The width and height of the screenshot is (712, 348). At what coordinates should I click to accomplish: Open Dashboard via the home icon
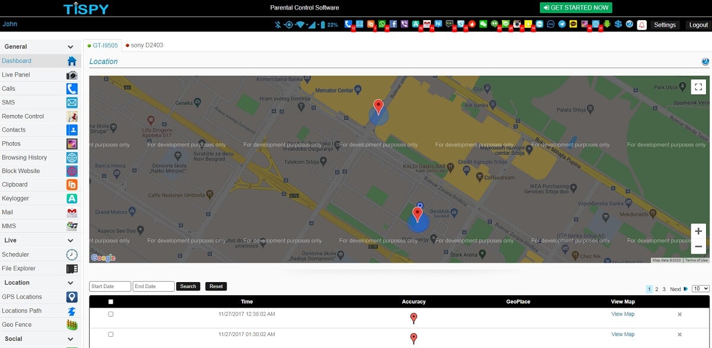tap(72, 60)
